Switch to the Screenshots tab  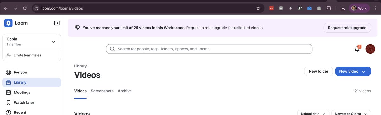(x=102, y=91)
